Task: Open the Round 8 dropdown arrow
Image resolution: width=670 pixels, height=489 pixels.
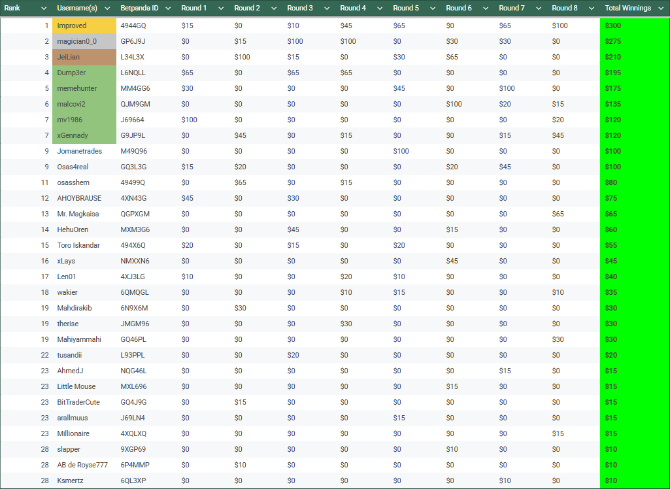Action: point(591,8)
